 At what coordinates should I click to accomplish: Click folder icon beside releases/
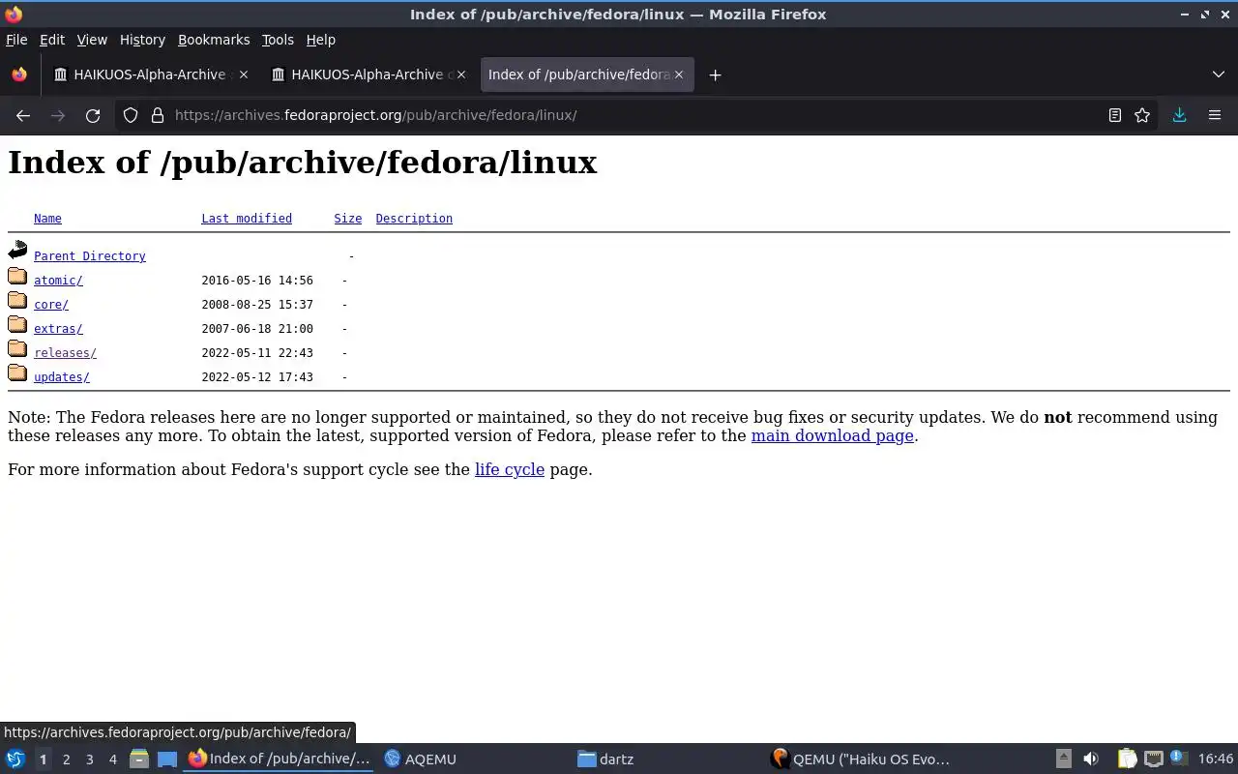pyautogui.click(x=17, y=349)
